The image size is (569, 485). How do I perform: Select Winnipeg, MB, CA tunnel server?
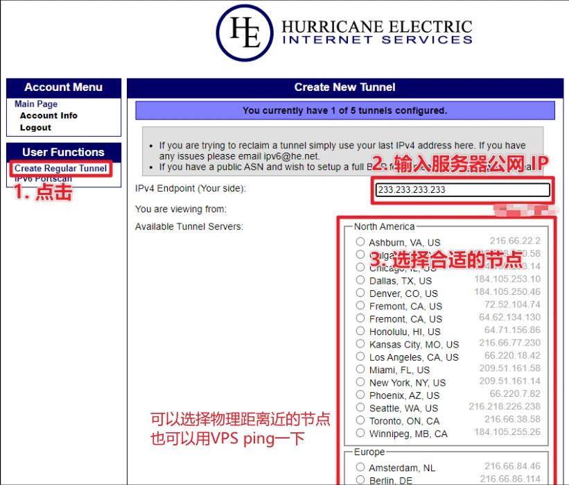360,433
